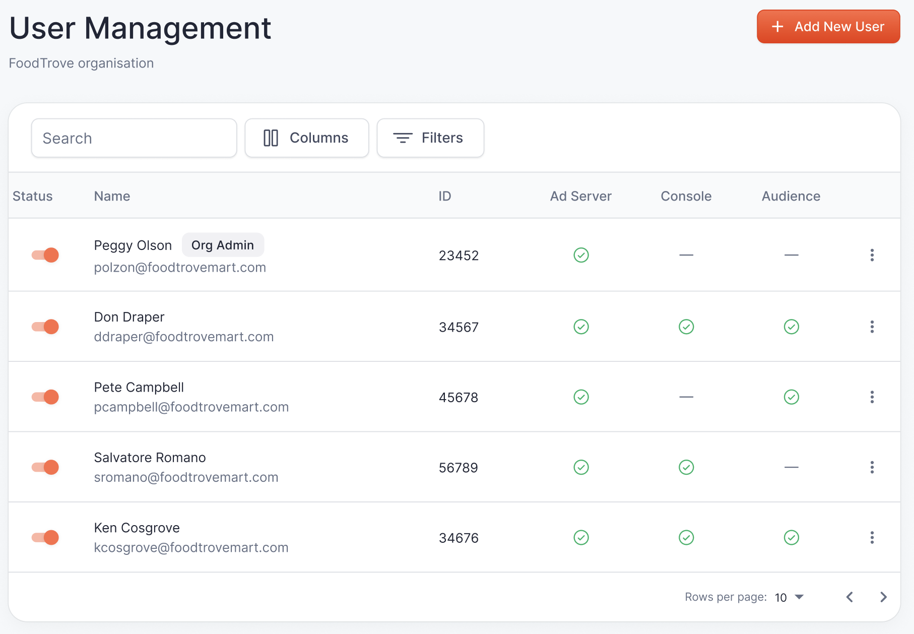
Task: Click Pete Campbell's Audience checkmark
Action: (792, 397)
